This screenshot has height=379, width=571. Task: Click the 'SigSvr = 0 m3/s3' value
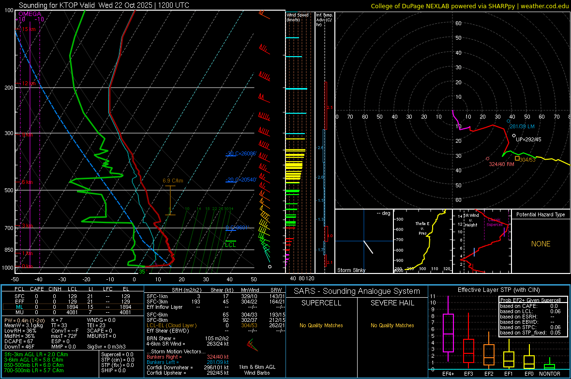tap(106, 347)
